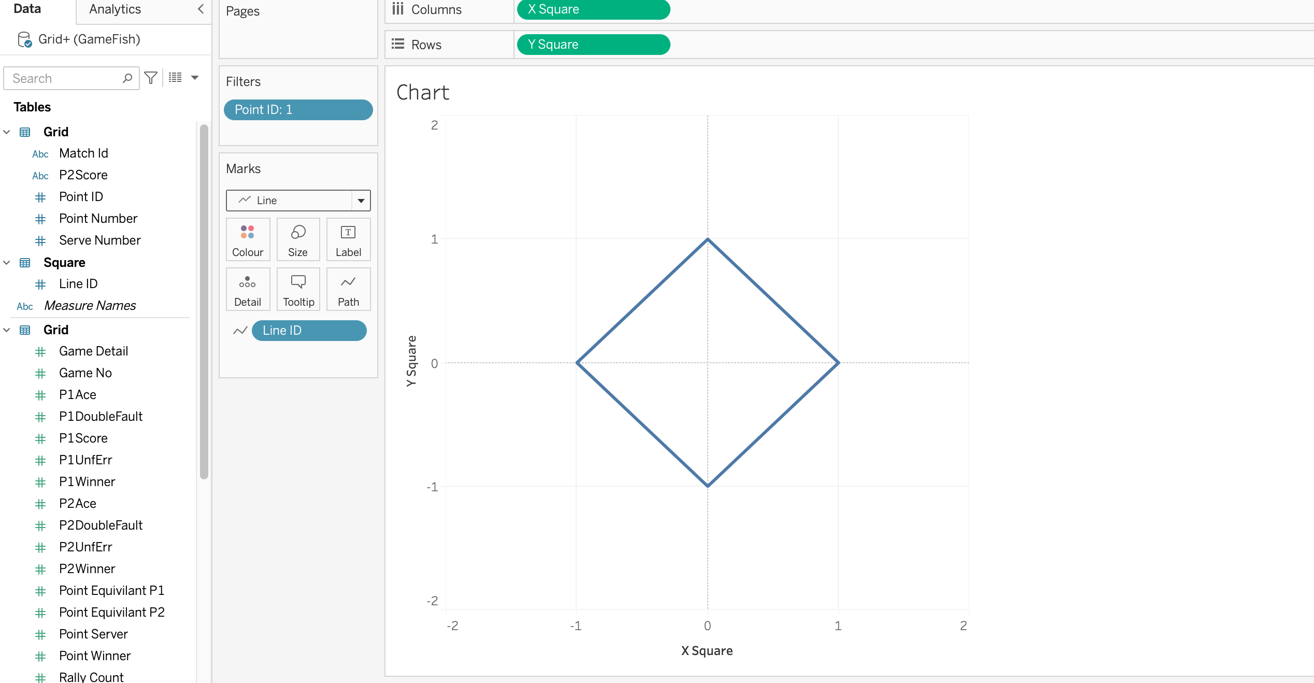Screen dimensions: 1314x683
Task: Click the X Square pill in Columns
Action: (x=593, y=9)
